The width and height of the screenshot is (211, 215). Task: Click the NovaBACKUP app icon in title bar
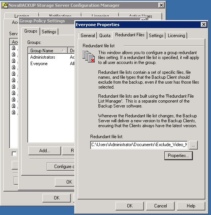(x=5, y=5)
